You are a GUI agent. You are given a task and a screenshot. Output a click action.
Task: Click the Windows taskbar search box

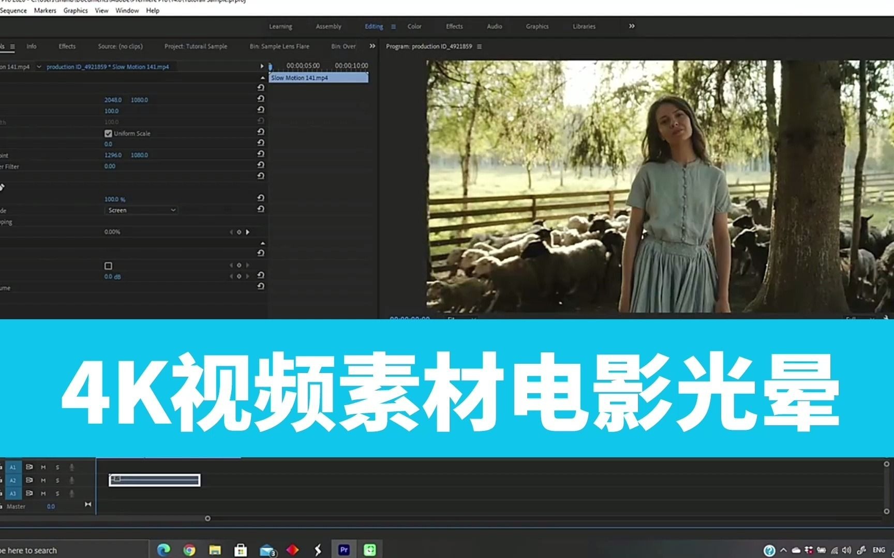click(73, 550)
